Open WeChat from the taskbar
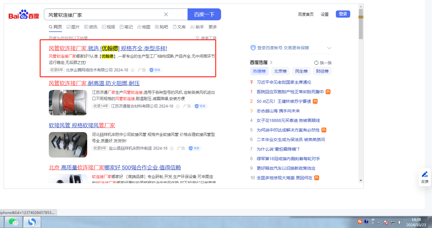432x228 pixels. 13,222
